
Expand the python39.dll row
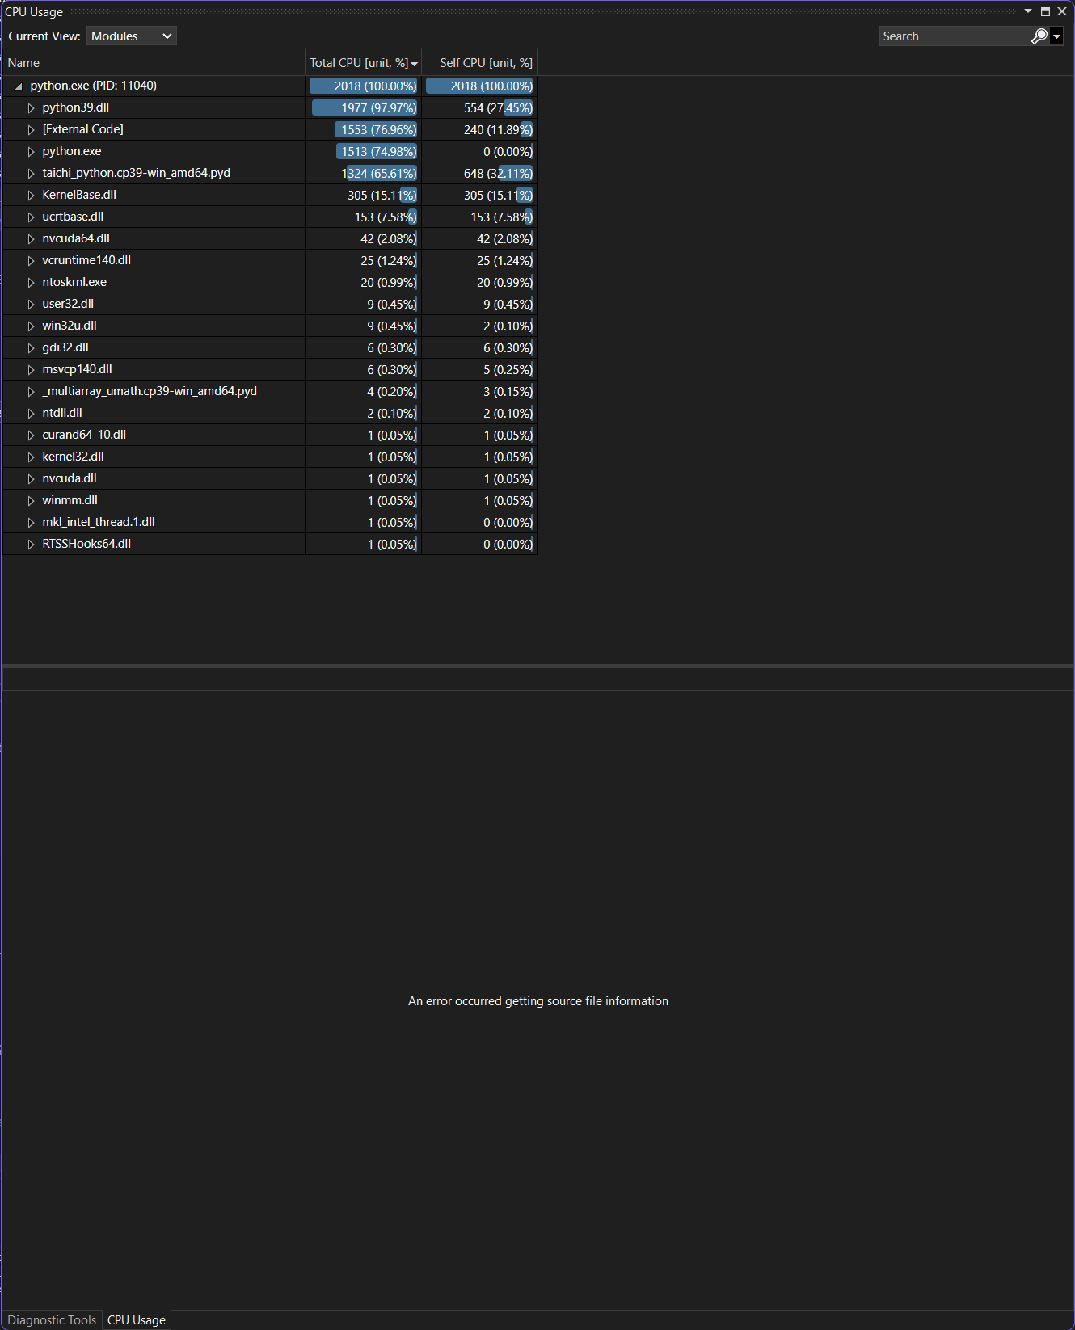(x=32, y=107)
